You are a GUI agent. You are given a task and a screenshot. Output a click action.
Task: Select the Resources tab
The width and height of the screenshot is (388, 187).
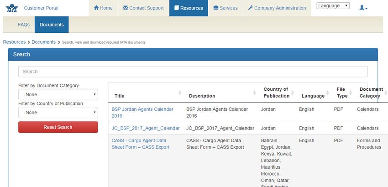coord(189,8)
